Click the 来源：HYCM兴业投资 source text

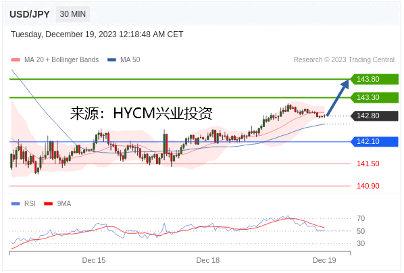(x=141, y=114)
